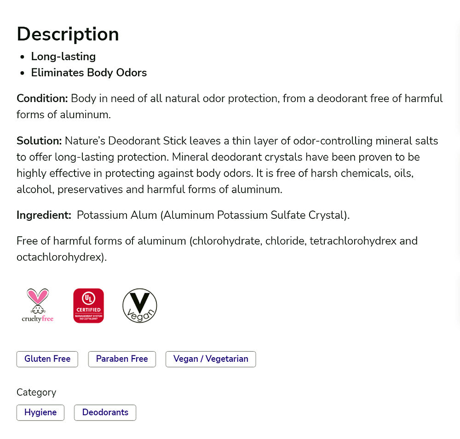Select the red certification seal
The height and width of the screenshot is (439, 460).
coord(88,305)
